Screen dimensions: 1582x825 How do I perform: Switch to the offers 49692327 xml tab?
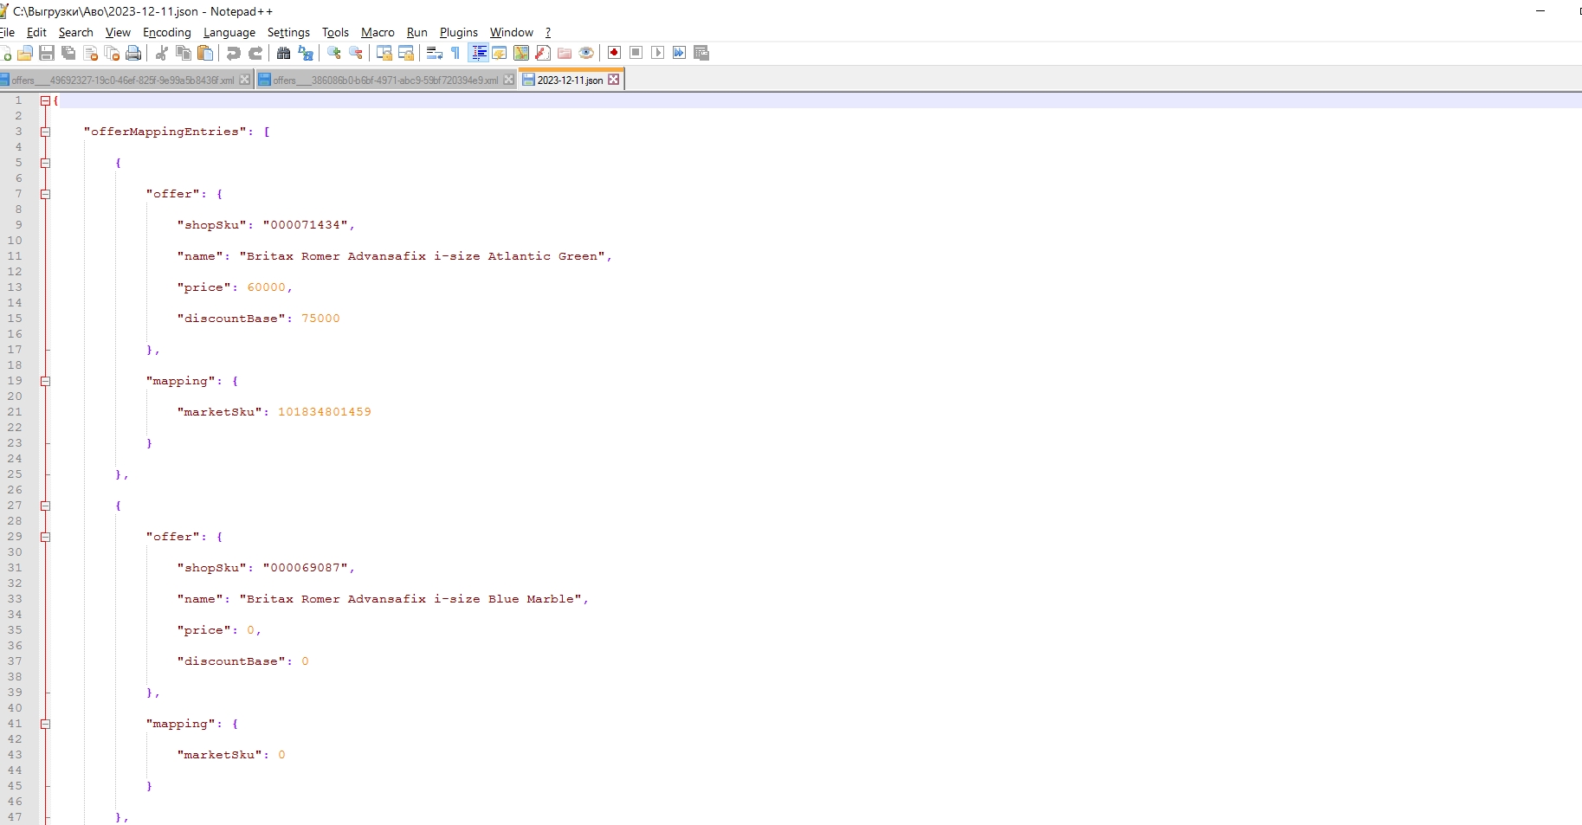click(121, 80)
